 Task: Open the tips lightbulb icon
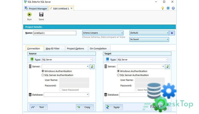163,8
